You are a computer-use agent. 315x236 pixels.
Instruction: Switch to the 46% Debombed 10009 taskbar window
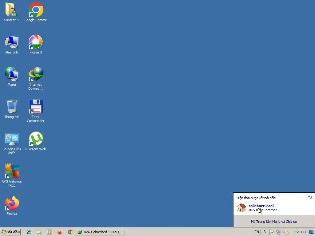(101, 232)
